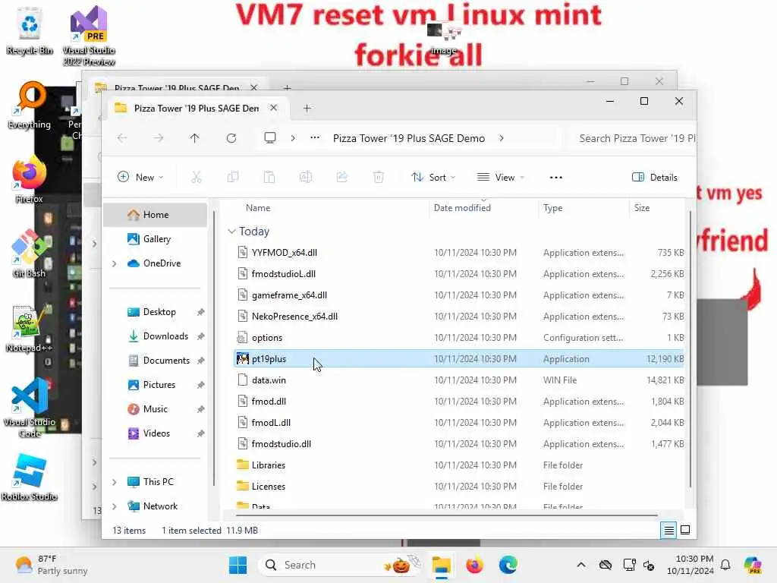Screen dimensions: 777x583
Task: Go up one folder level
Action: (x=195, y=138)
